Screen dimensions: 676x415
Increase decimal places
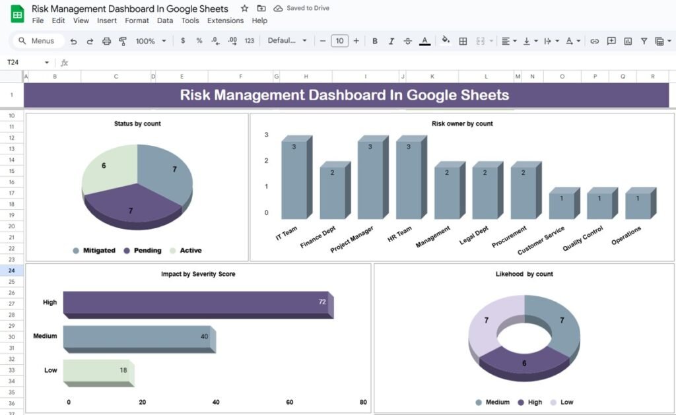pos(232,40)
